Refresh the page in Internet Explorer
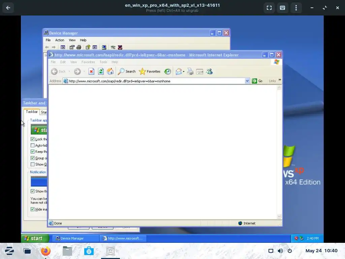Viewport: 345px width, 259px height. tap(101, 71)
